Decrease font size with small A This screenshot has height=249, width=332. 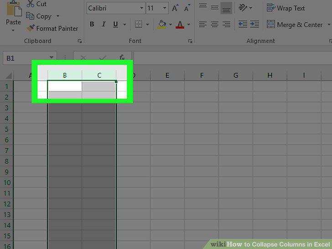click(x=187, y=8)
